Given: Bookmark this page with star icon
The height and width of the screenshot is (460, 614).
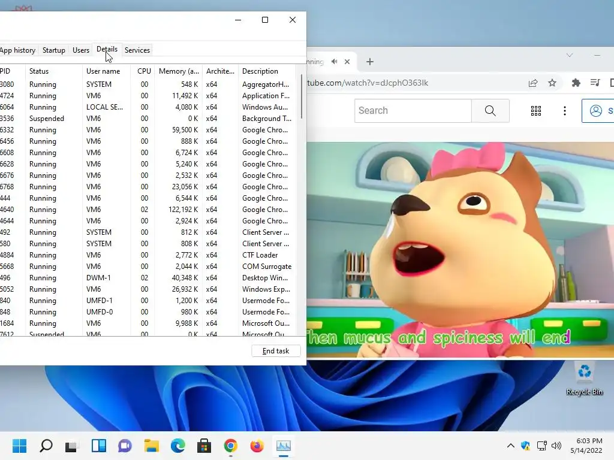Looking at the screenshot, I should point(552,83).
